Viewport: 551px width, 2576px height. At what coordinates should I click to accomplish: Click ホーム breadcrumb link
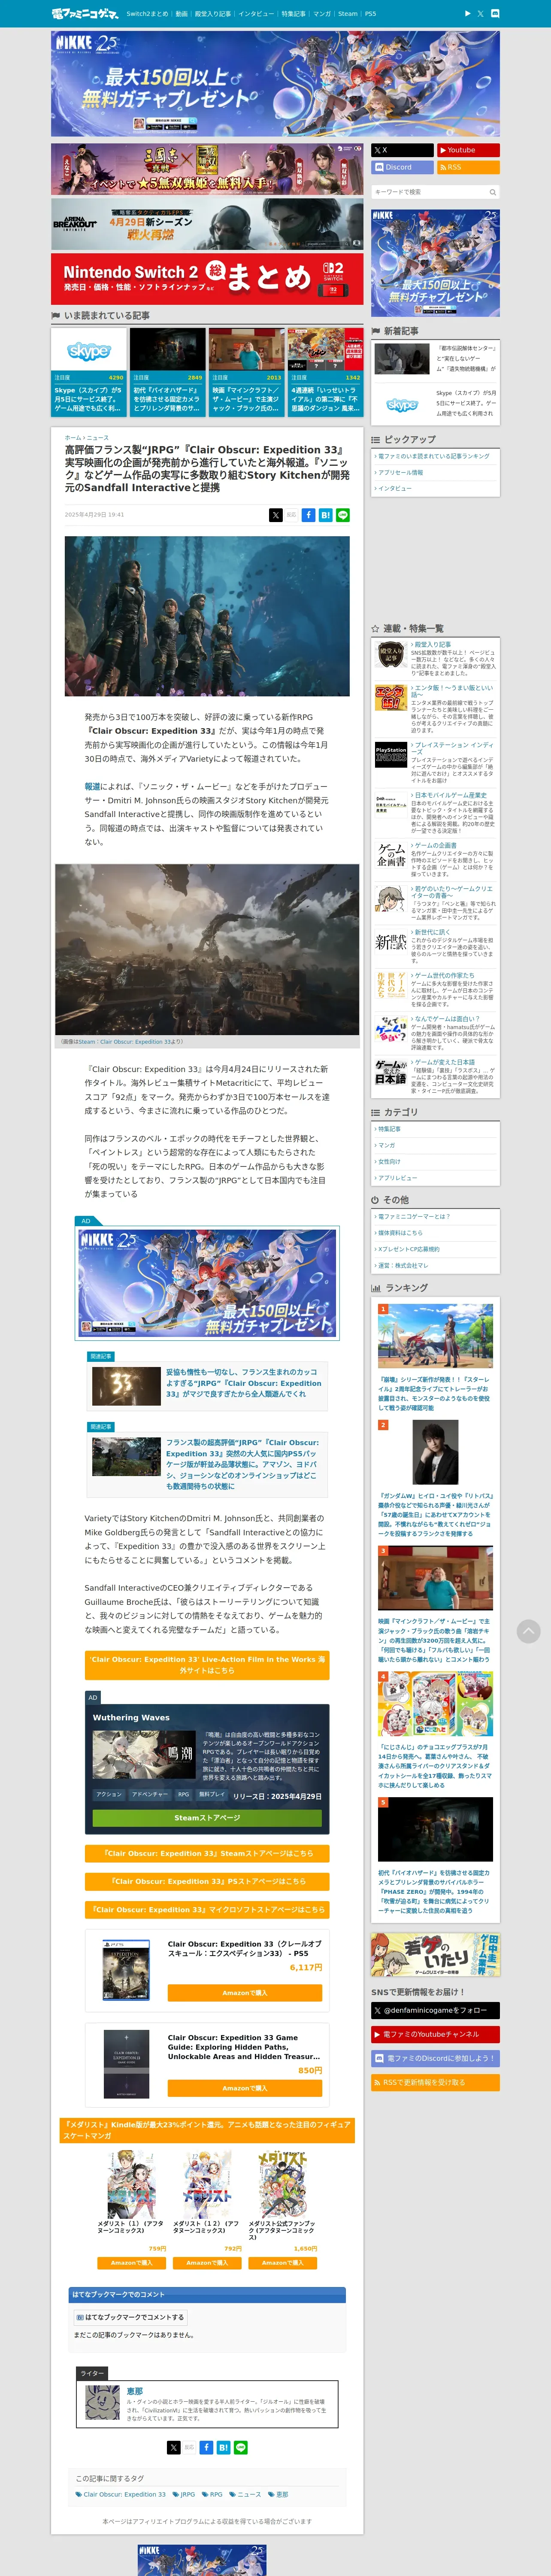(73, 438)
